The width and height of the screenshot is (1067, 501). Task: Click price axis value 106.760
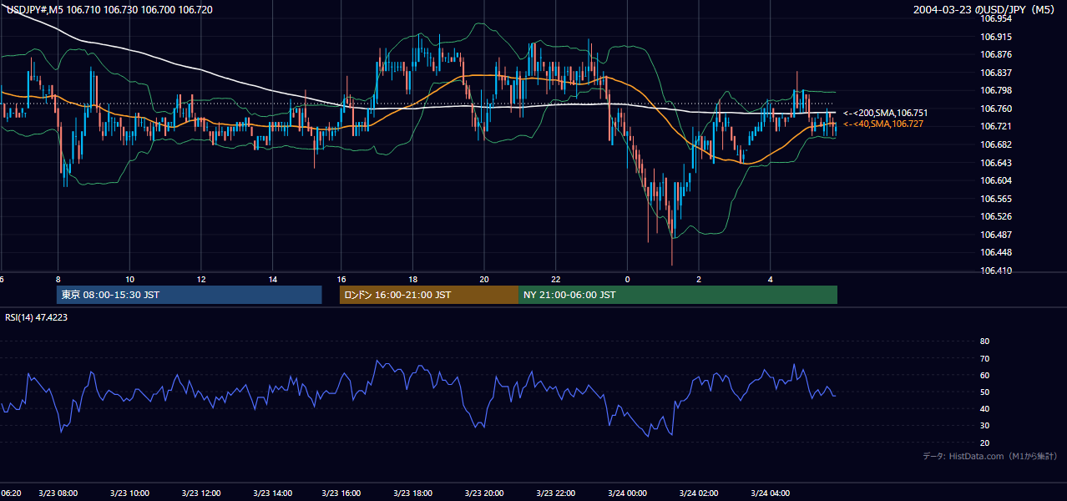pos(996,109)
